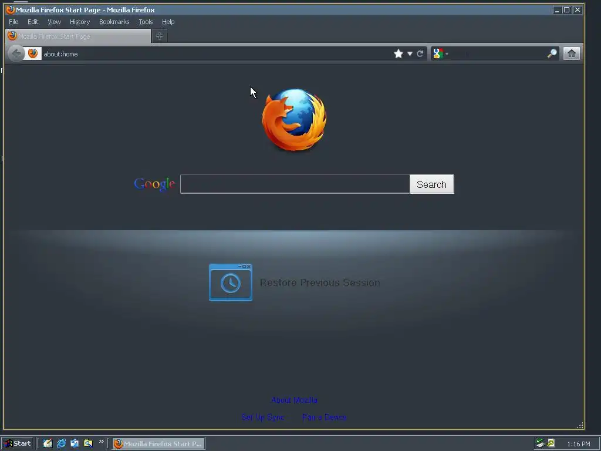
Task: Click the Firefox site identity icon in address bar
Action: (x=33, y=53)
